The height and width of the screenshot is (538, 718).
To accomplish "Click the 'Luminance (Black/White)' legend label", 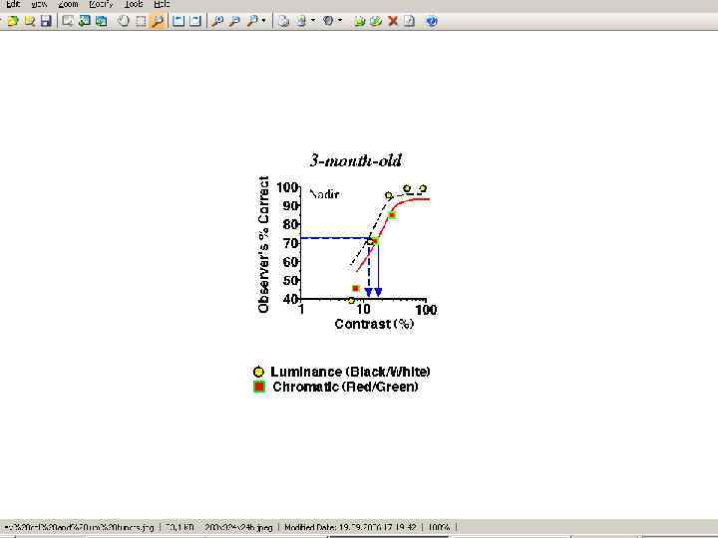I will (350, 372).
